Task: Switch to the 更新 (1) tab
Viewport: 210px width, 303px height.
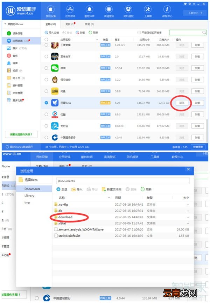Action: (70, 24)
